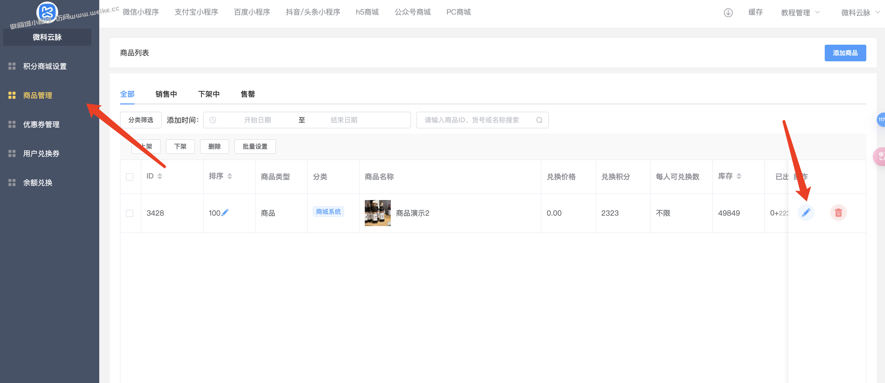The width and height of the screenshot is (885, 383).
Task: Open the 微科云脉 account dropdown
Action: pyautogui.click(x=860, y=13)
